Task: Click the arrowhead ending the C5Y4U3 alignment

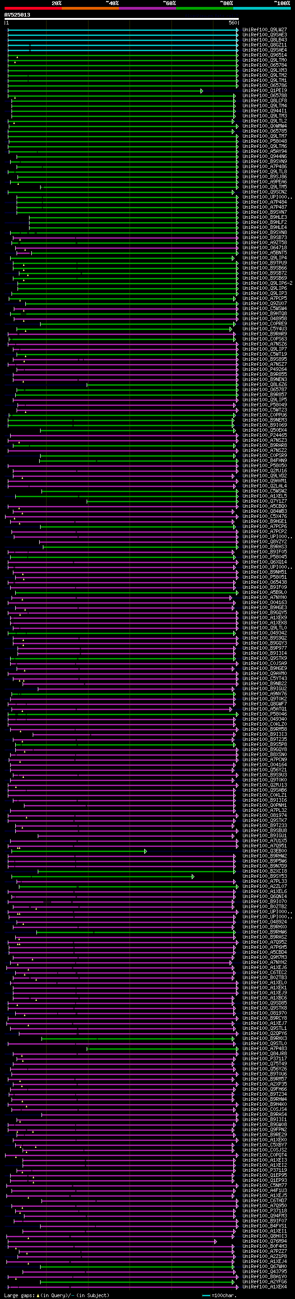Action: click(231, 329)
